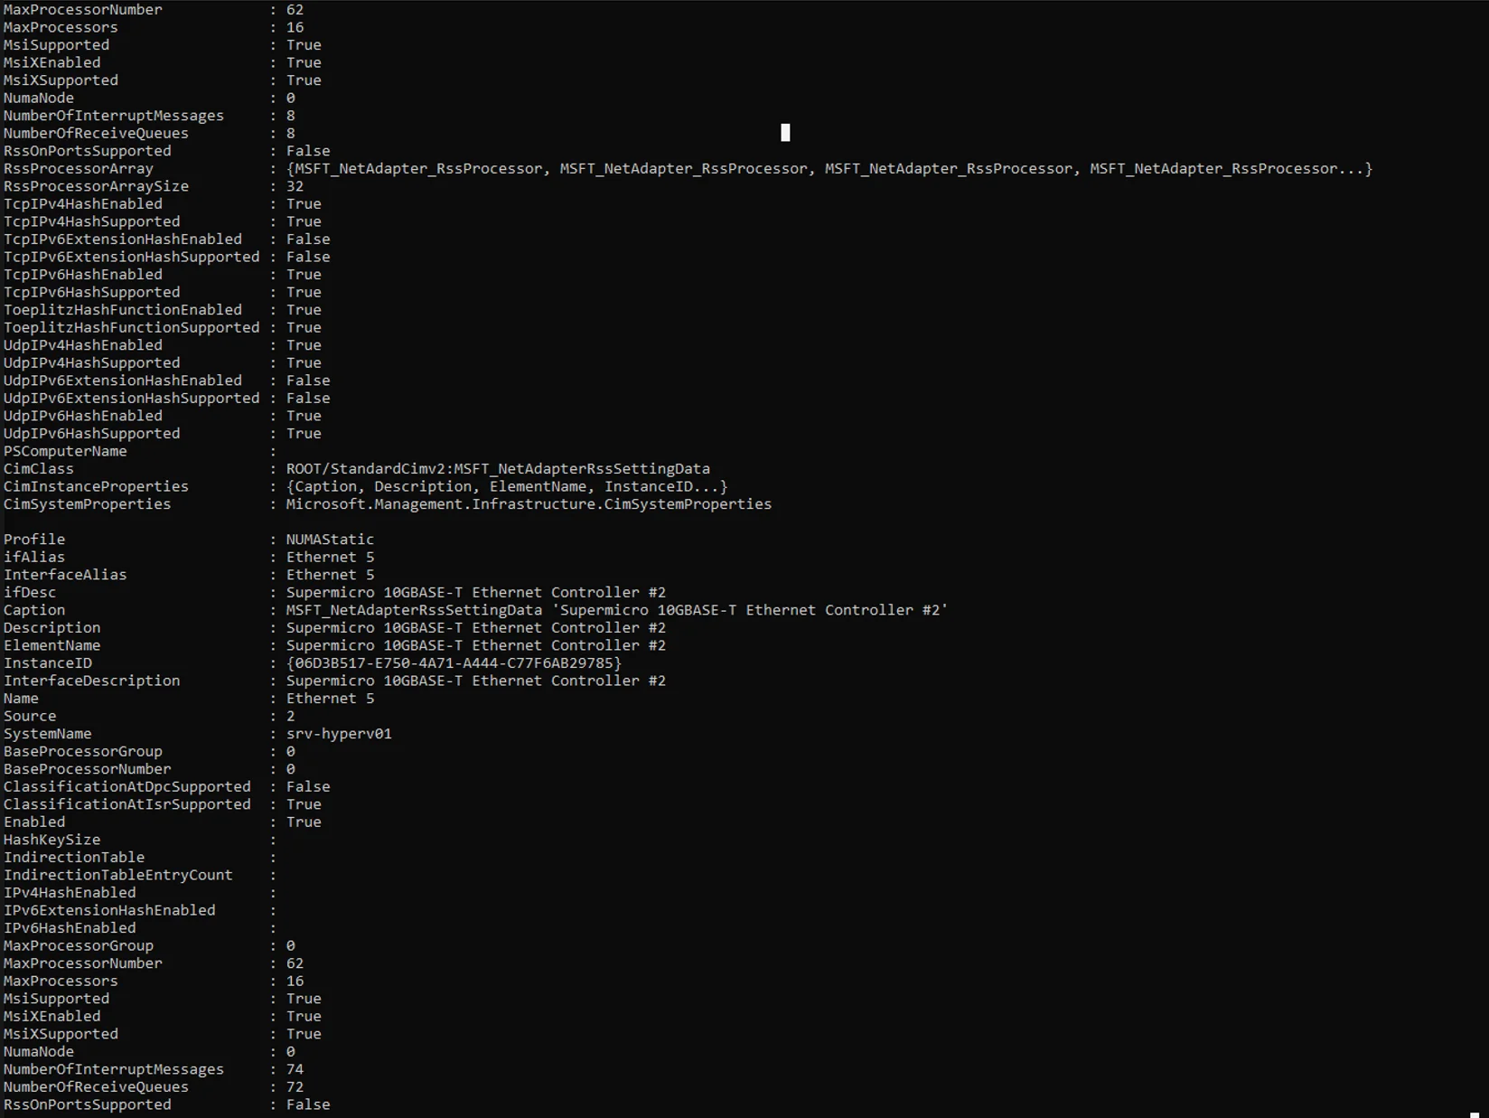Image resolution: width=1489 pixels, height=1118 pixels.
Task: Click the TcpIPv4HashEnabled property name
Action: pyautogui.click(x=83, y=203)
